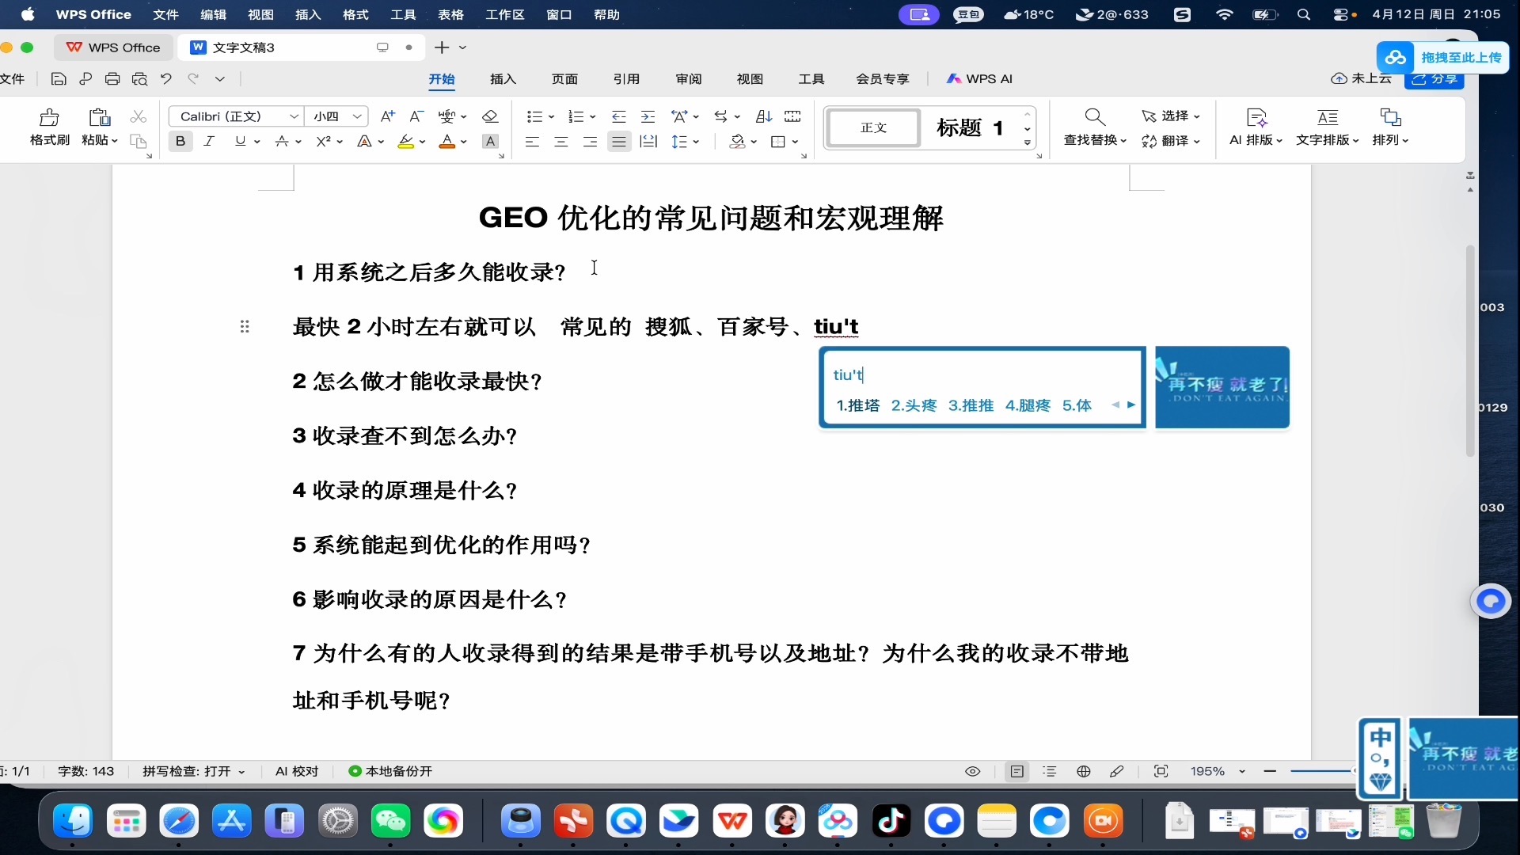
Task: Click the Print icon in quick toolbar
Action: point(112,79)
